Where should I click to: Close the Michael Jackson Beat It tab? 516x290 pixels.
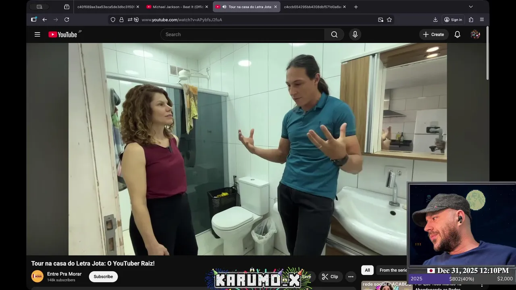pos(207,7)
